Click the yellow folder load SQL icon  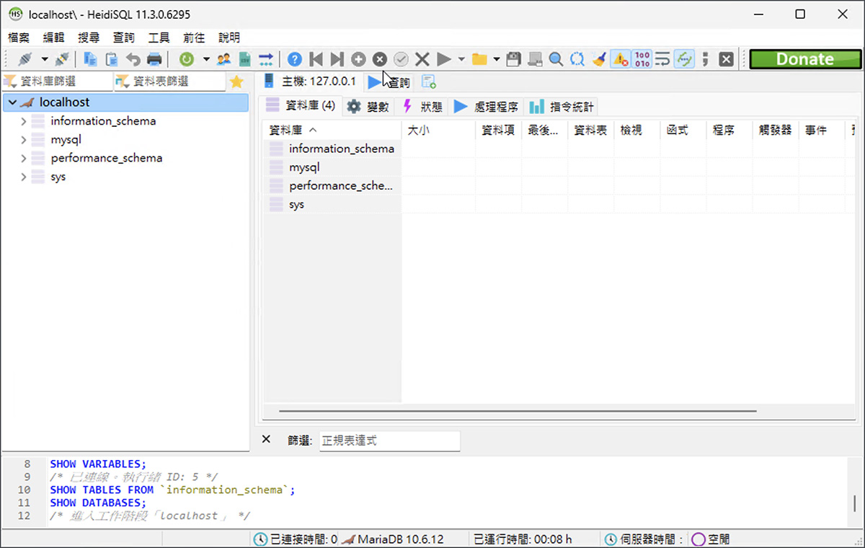[x=479, y=59]
